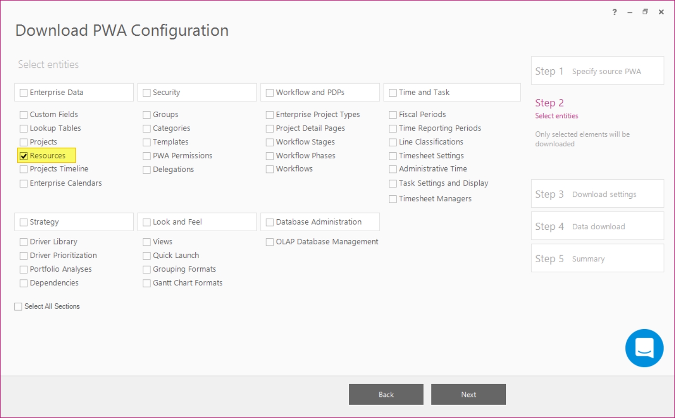Open Step 3 Download settings
675x418 pixels.
[597, 194]
